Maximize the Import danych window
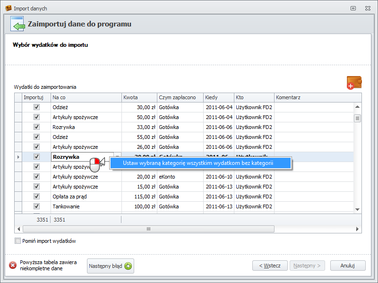Image resolution: width=378 pixels, height=283 pixels. [x=353, y=8]
